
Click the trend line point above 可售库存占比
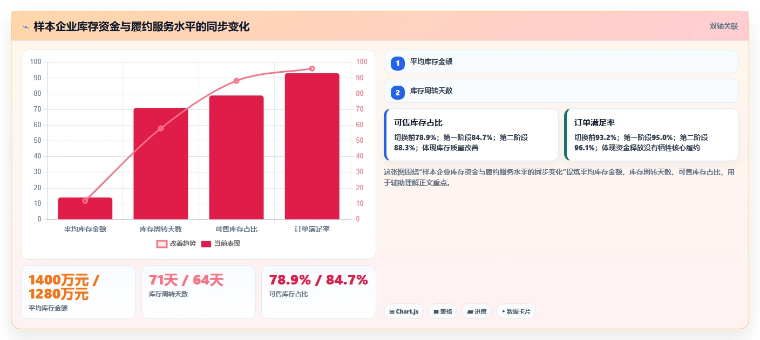[236, 81]
